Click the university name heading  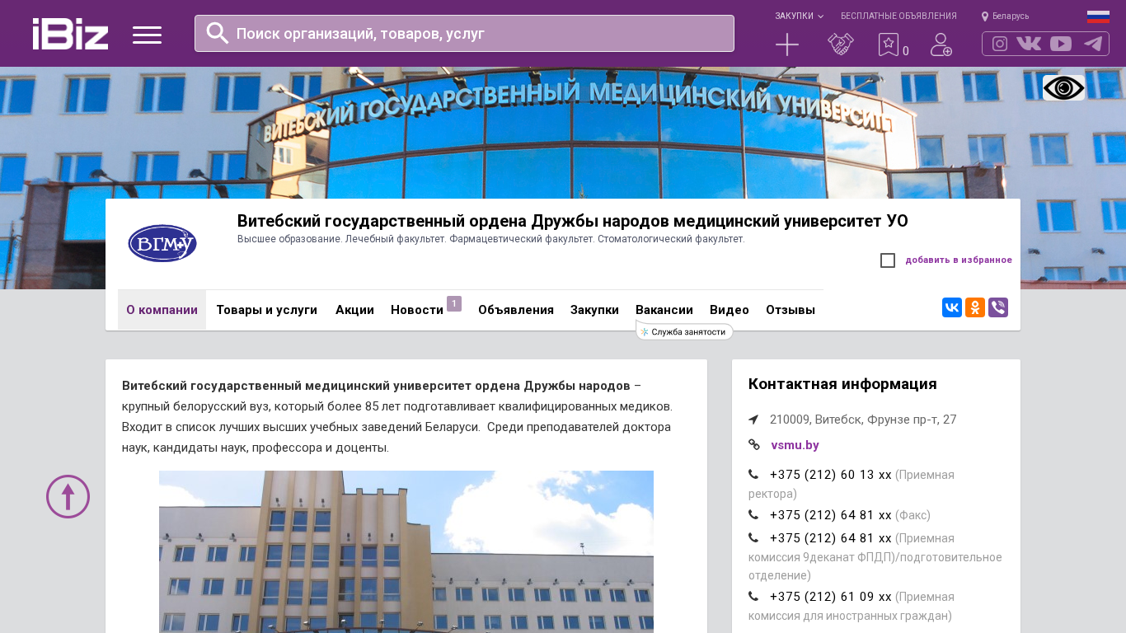point(573,221)
